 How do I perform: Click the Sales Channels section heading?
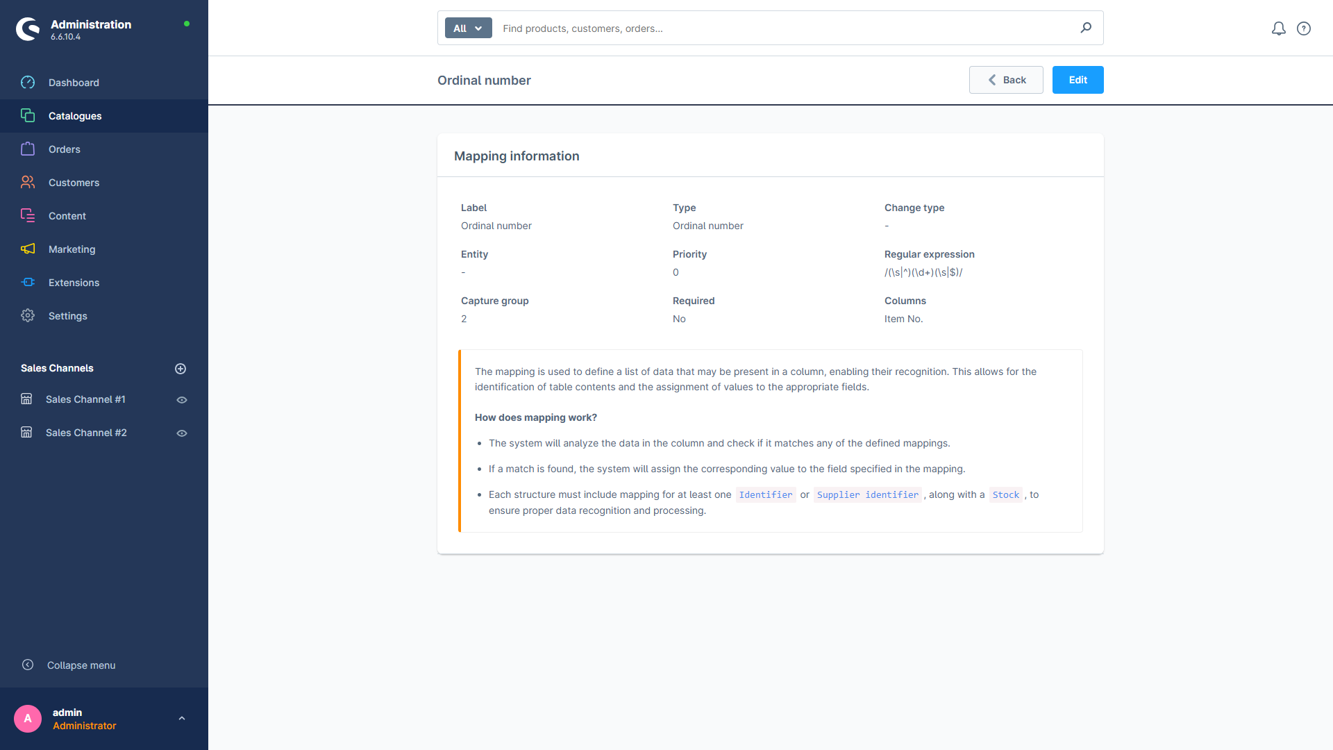tap(57, 368)
